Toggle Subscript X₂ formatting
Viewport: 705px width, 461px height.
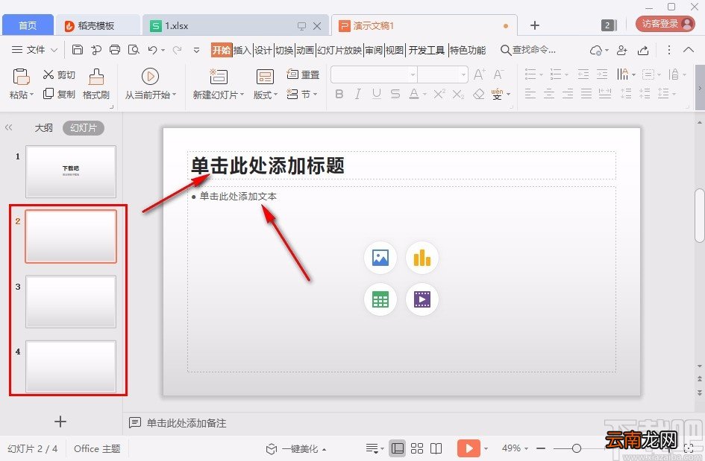[x=458, y=95]
